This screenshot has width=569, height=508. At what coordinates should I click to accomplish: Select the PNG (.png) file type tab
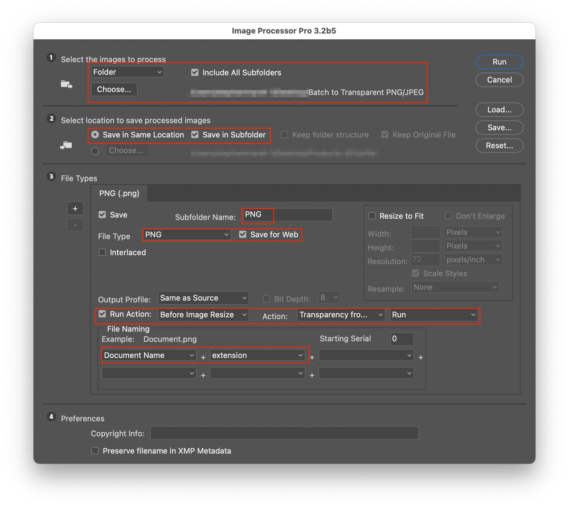point(119,194)
